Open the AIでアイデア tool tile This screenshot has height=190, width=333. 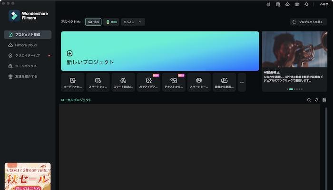(148, 82)
